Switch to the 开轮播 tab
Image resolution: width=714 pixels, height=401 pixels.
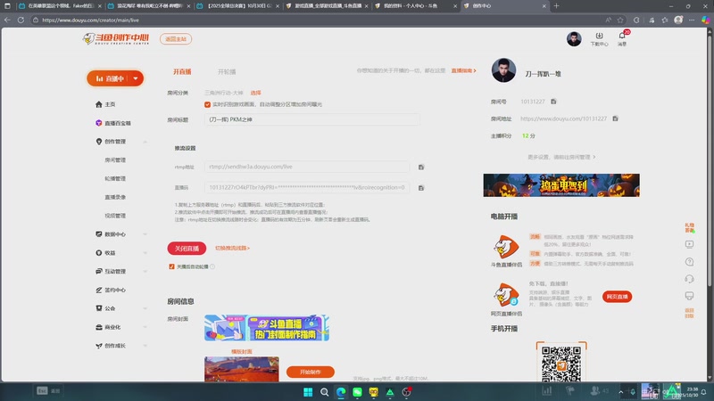pos(227,72)
